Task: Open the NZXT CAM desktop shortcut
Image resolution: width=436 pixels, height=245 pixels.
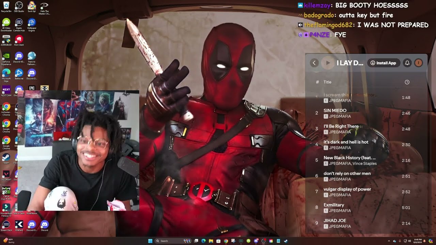Action: (x=6, y=91)
